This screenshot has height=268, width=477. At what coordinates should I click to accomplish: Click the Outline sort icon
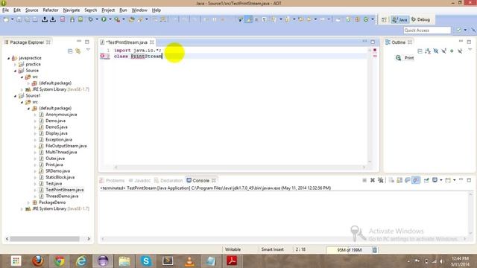(428, 51)
